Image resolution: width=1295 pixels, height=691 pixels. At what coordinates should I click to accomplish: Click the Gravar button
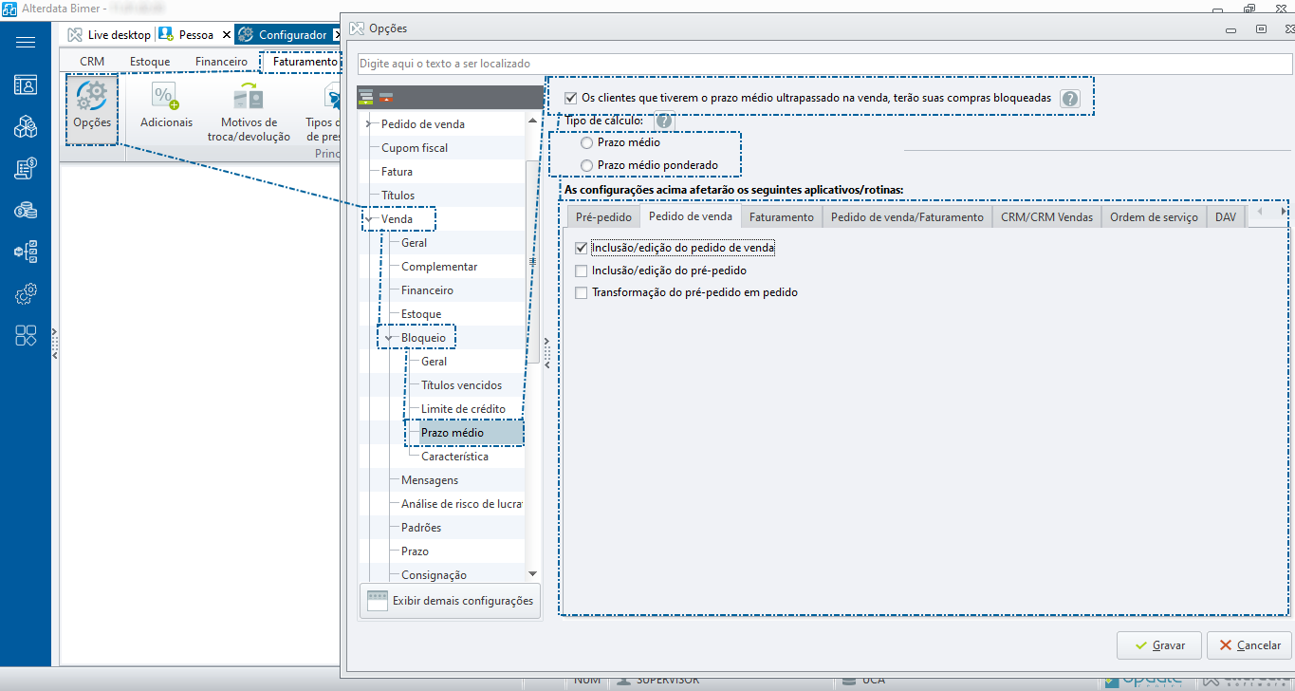(1159, 645)
